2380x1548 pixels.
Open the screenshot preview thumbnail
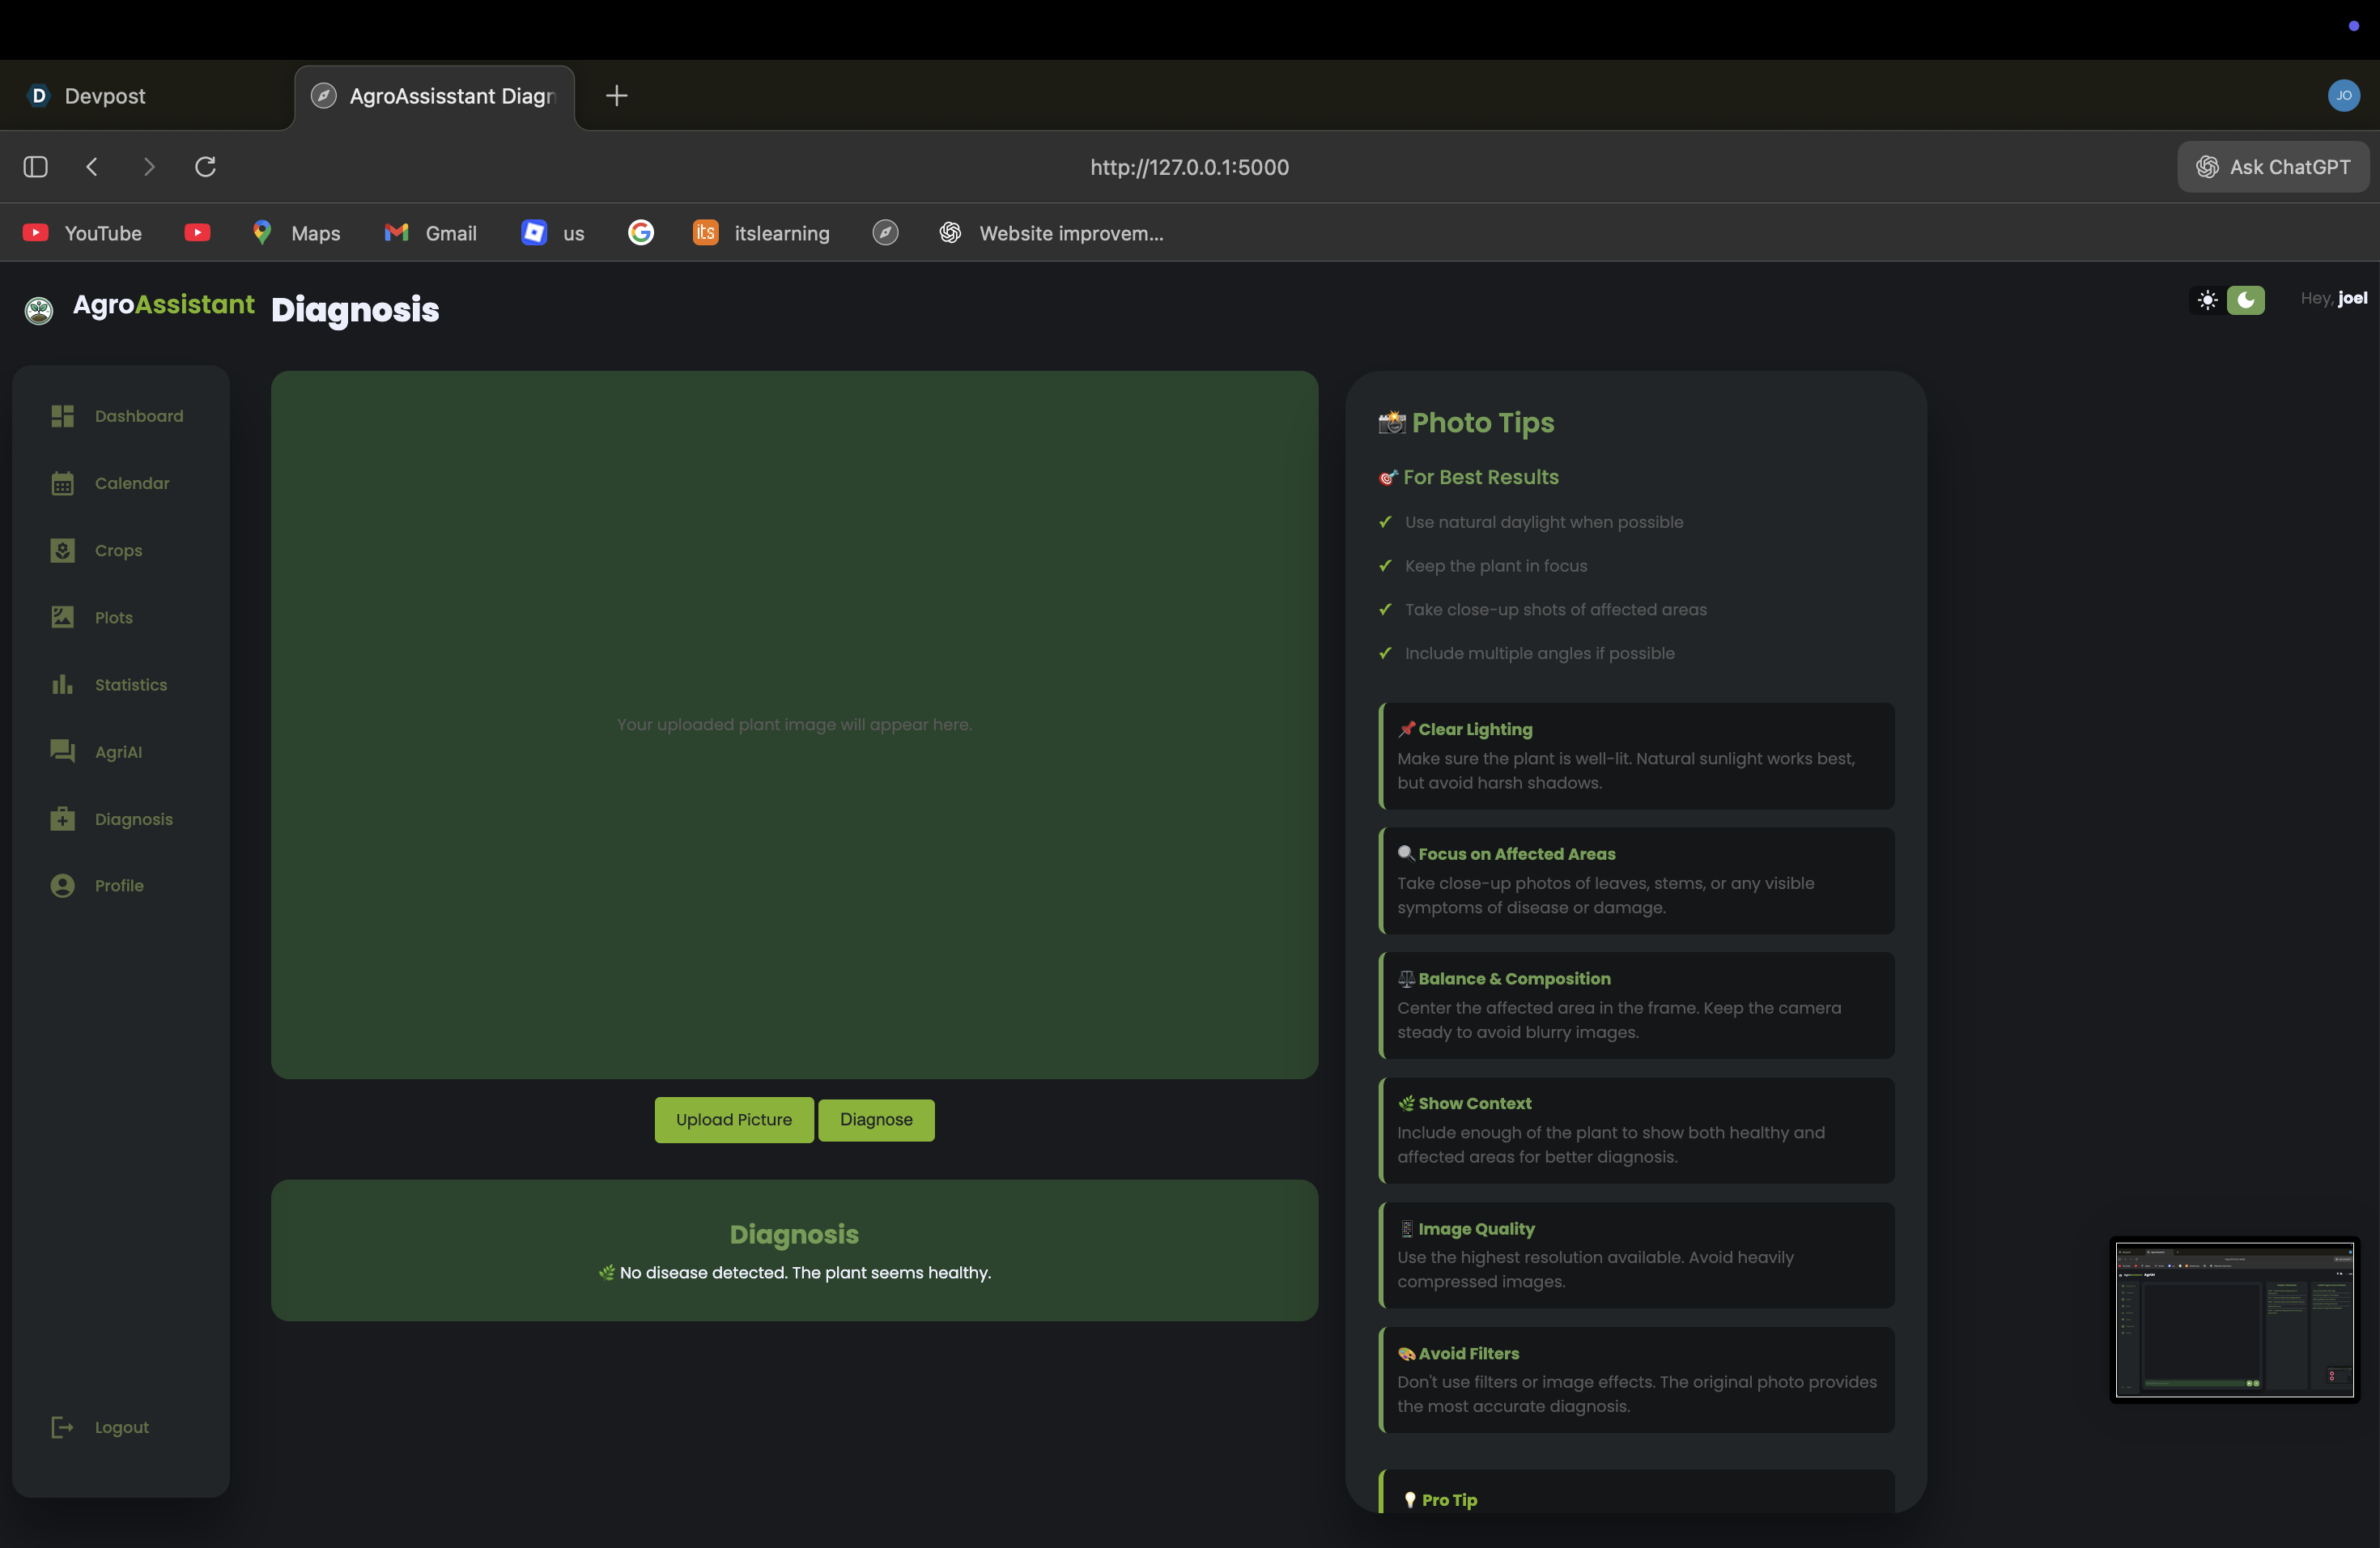click(x=2234, y=1319)
